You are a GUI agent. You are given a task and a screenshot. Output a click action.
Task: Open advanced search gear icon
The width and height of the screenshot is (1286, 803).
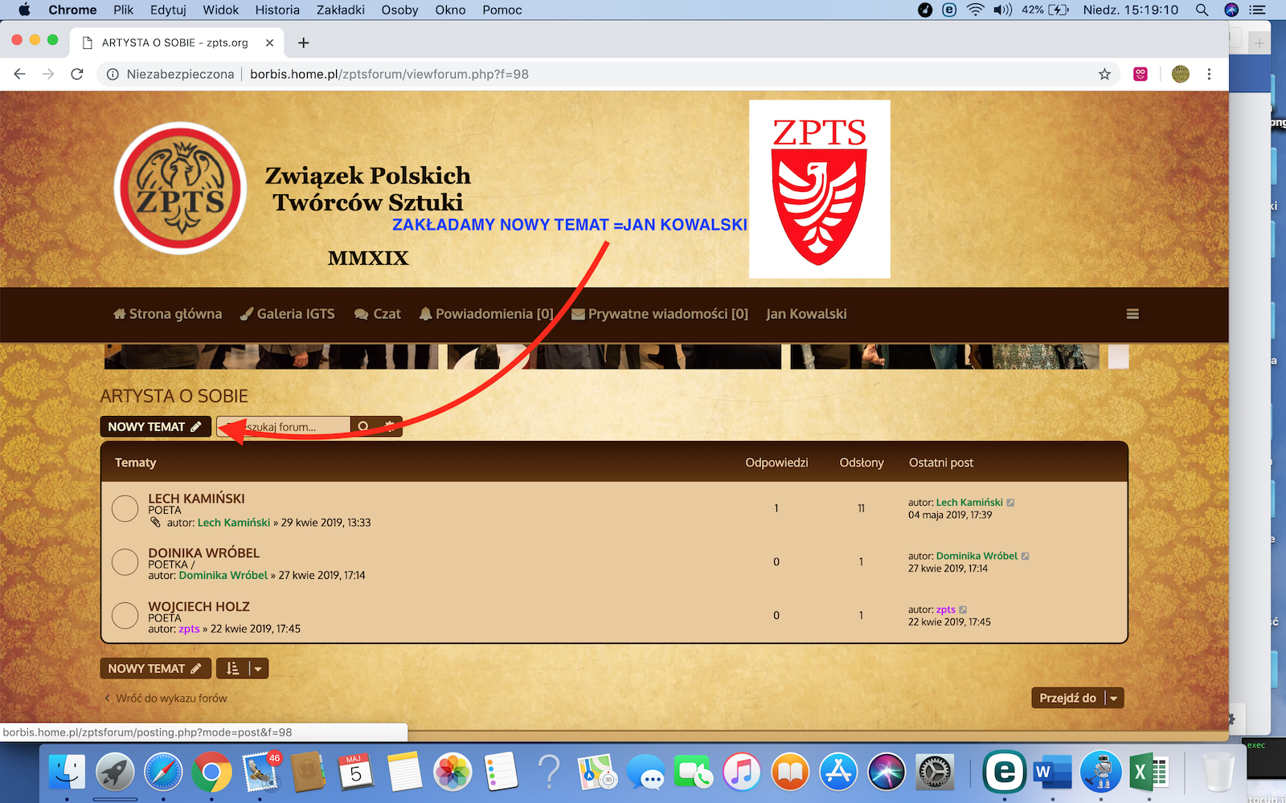(x=390, y=426)
